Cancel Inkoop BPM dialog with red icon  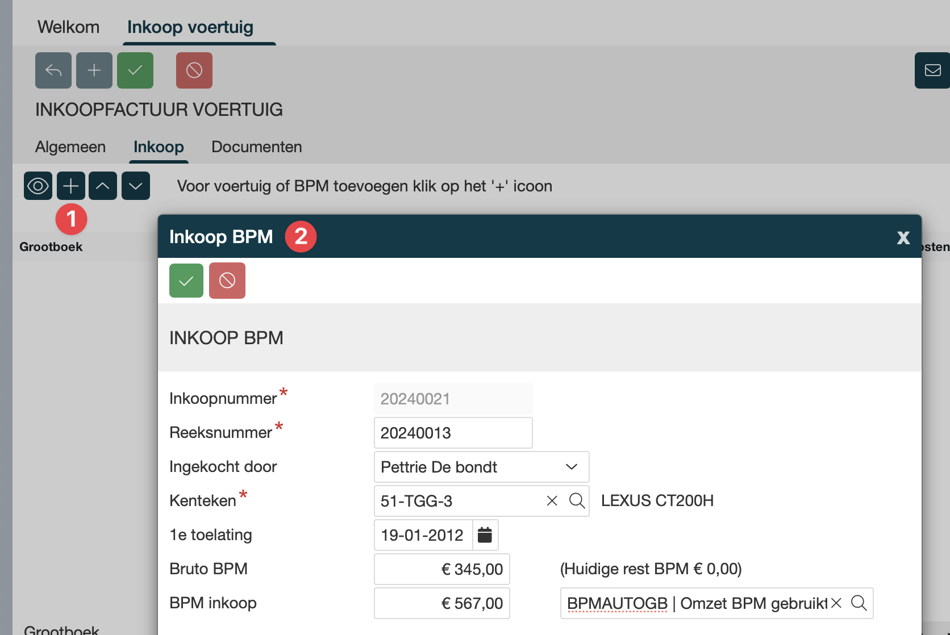coord(227,281)
